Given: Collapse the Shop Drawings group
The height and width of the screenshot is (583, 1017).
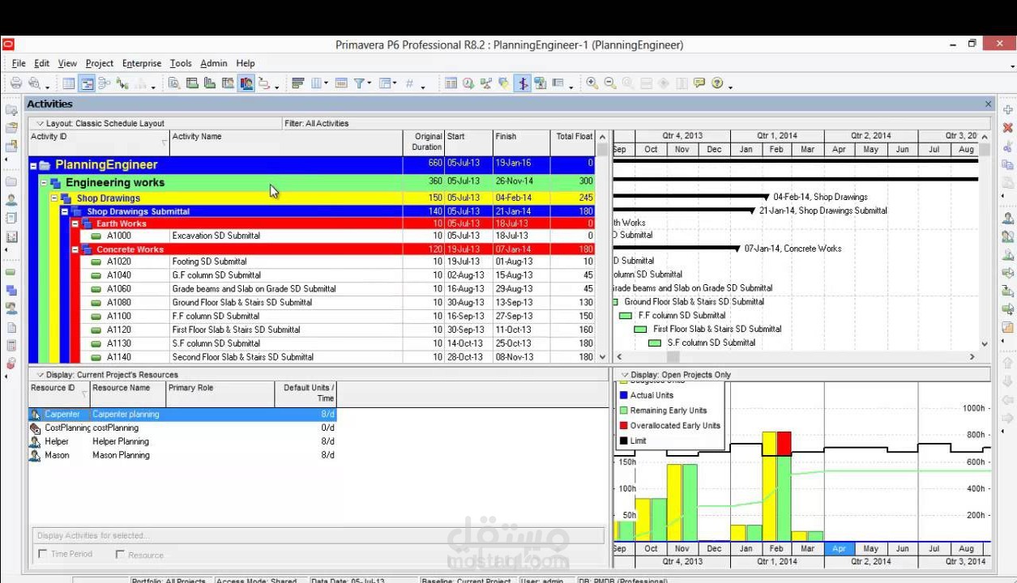Looking at the screenshot, I should [x=55, y=198].
